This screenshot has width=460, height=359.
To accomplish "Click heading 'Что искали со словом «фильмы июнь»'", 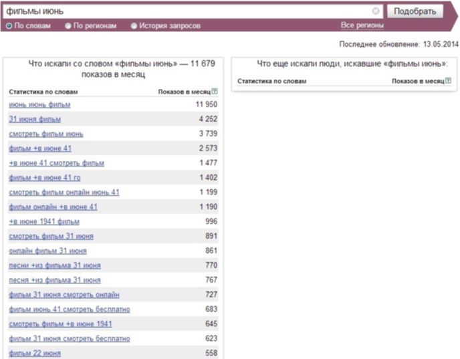I will point(103,64).
